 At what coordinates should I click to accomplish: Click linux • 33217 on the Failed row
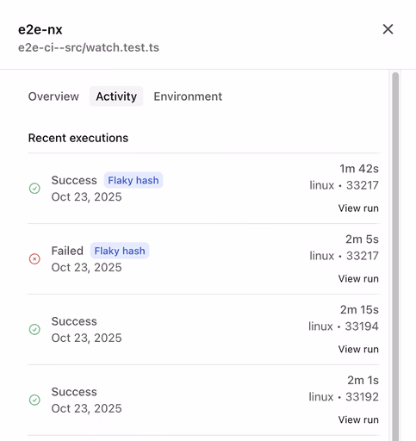pos(344,256)
